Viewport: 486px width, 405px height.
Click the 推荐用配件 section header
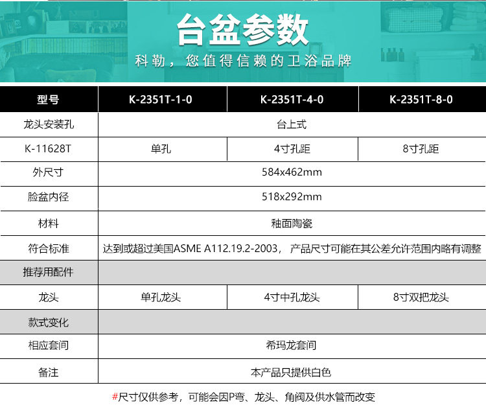pyautogui.click(x=49, y=272)
